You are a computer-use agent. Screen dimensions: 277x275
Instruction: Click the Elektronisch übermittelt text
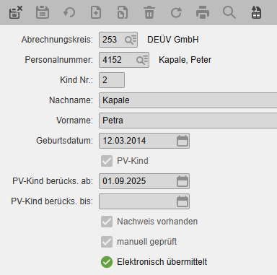162,262
